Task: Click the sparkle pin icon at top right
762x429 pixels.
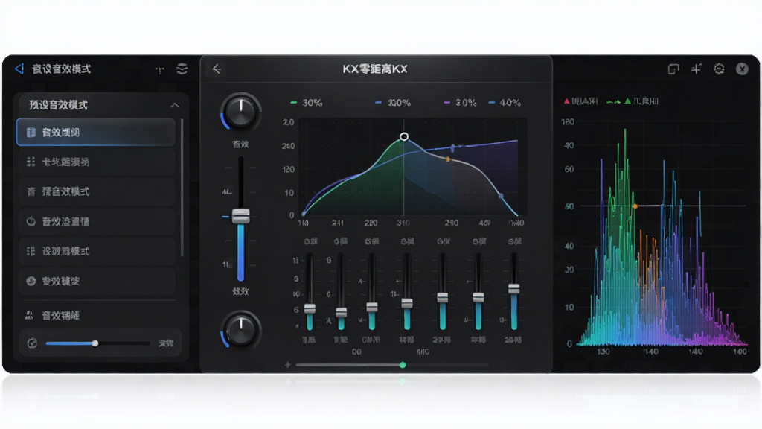Action: pos(696,69)
